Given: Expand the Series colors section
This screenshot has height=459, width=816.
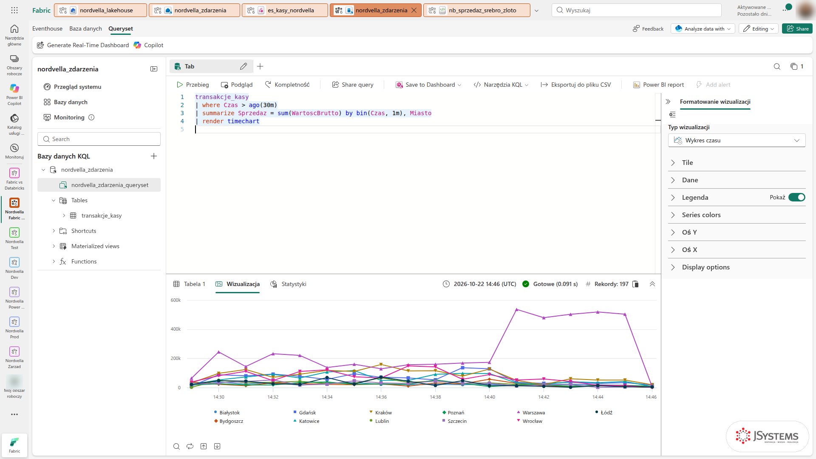Looking at the screenshot, I should point(737,215).
